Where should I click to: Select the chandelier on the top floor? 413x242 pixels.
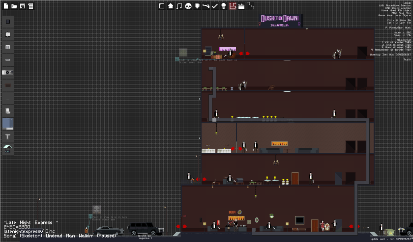point(220,36)
